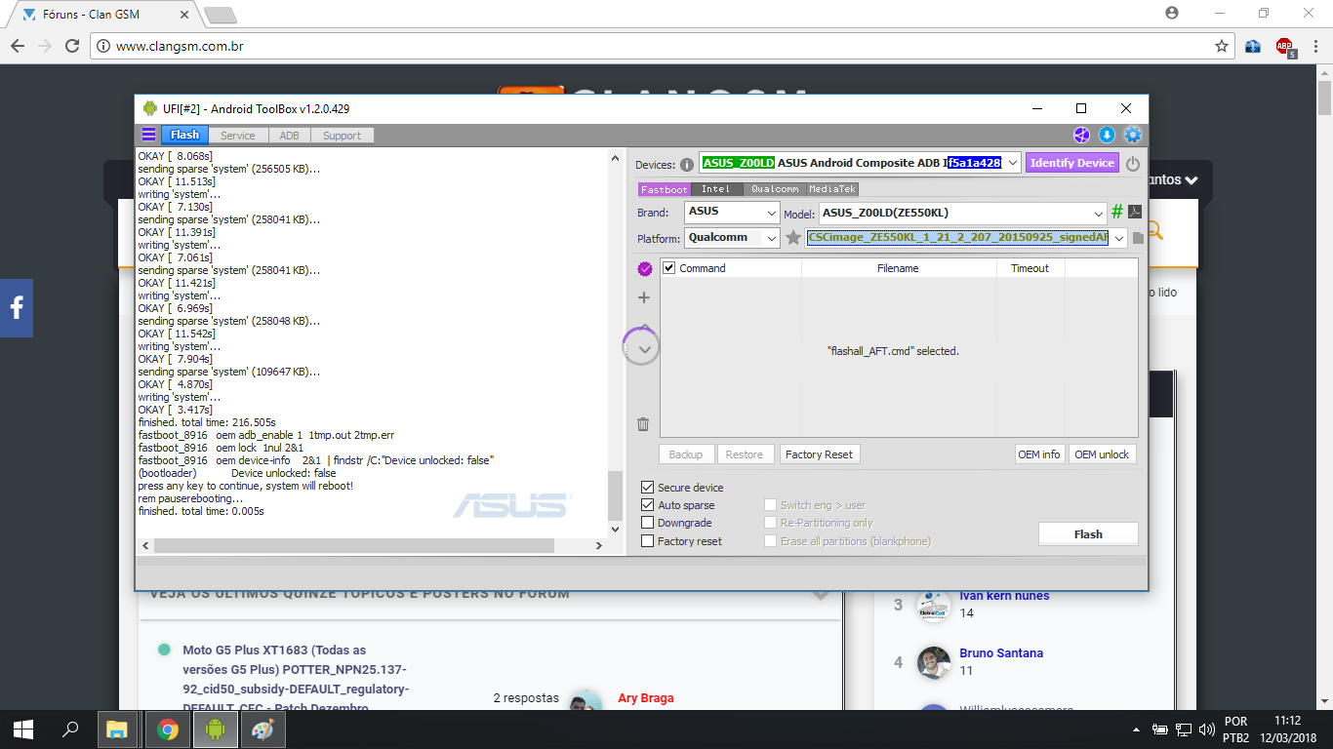This screenshot has height=749, width=1333.
Task: Click the Factory Reset button
Action: tap(819, 454)
